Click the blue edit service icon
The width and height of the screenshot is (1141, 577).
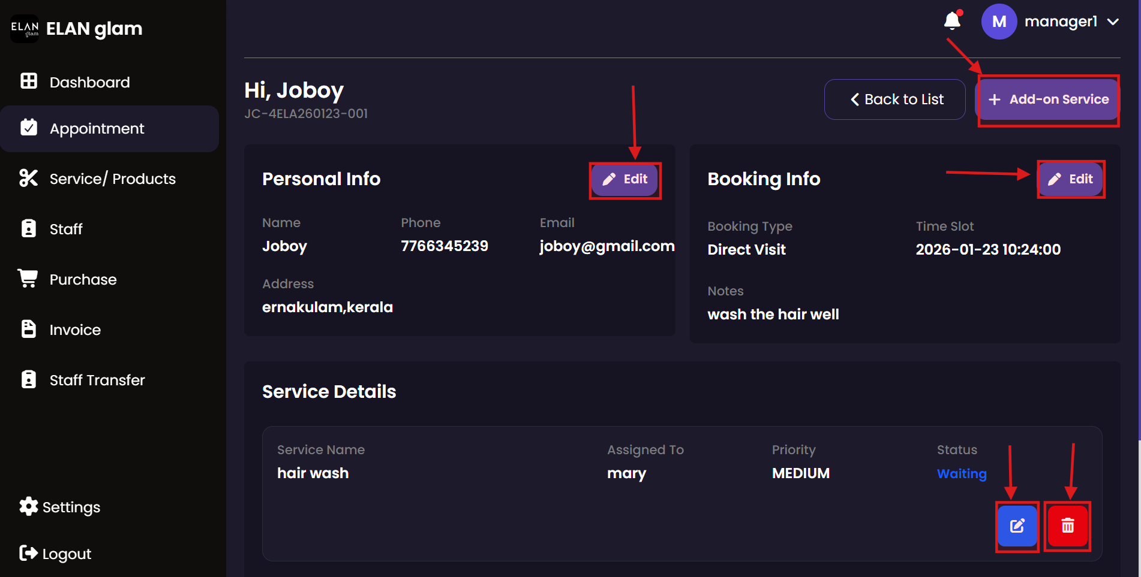pos(1017,526)
